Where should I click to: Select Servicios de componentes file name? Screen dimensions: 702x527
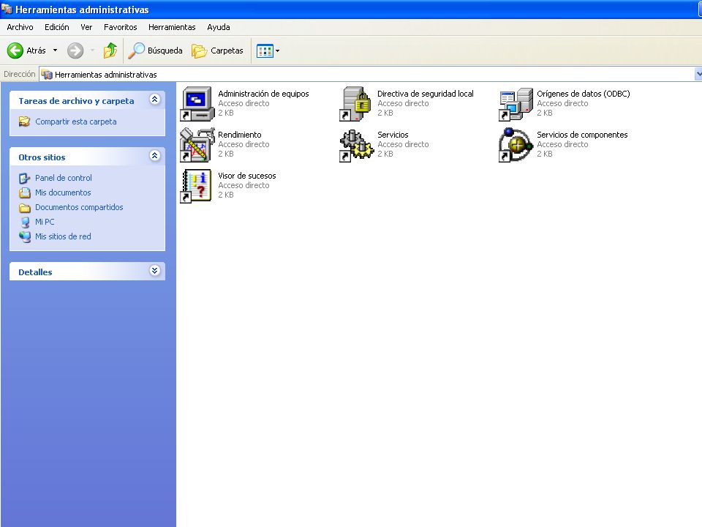(x=582, y=135)
